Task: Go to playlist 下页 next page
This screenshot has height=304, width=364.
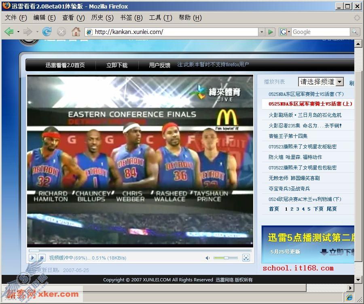Action: point(318,209)
